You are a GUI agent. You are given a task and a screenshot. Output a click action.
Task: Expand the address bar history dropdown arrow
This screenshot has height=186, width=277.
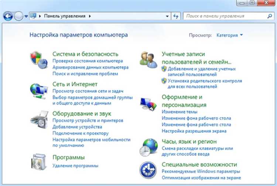pyautogui.click(x=167, y=16)
